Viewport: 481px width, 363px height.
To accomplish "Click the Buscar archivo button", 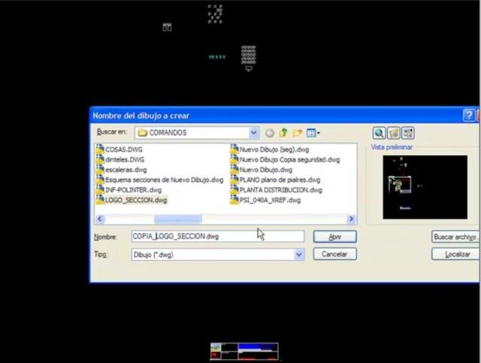I will tap(455, 237).
